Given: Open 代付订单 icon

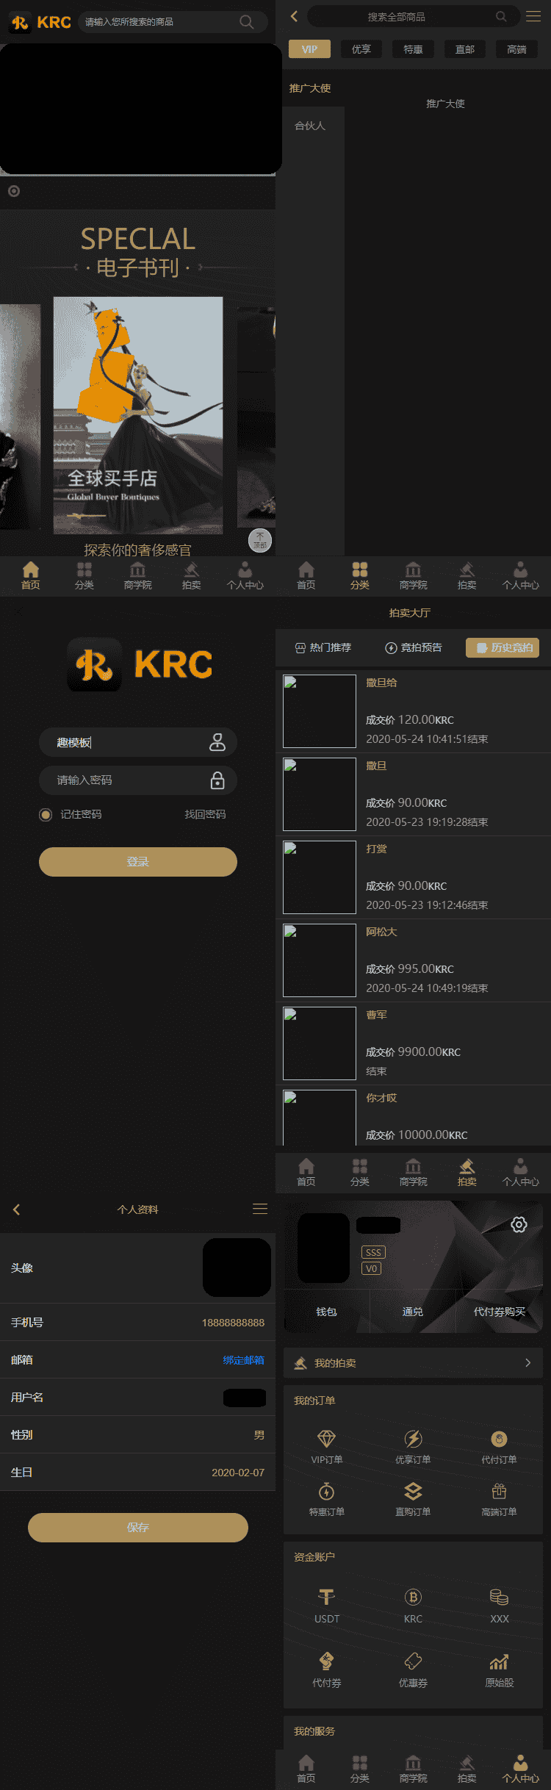Looking at the screenshot, I should click(x=499, y=1438).
